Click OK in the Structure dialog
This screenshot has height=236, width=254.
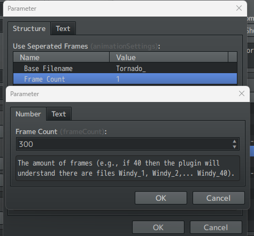158,227
